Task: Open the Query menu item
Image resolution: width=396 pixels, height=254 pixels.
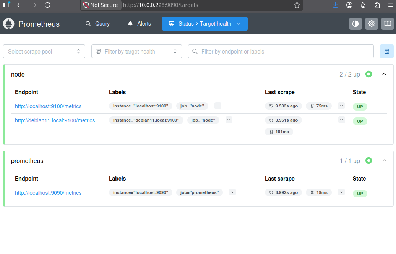Action: 98,24
